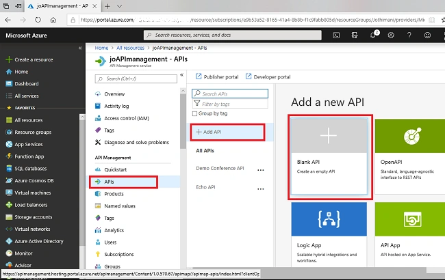Open browser tab list chevron

tap(120, 6)
